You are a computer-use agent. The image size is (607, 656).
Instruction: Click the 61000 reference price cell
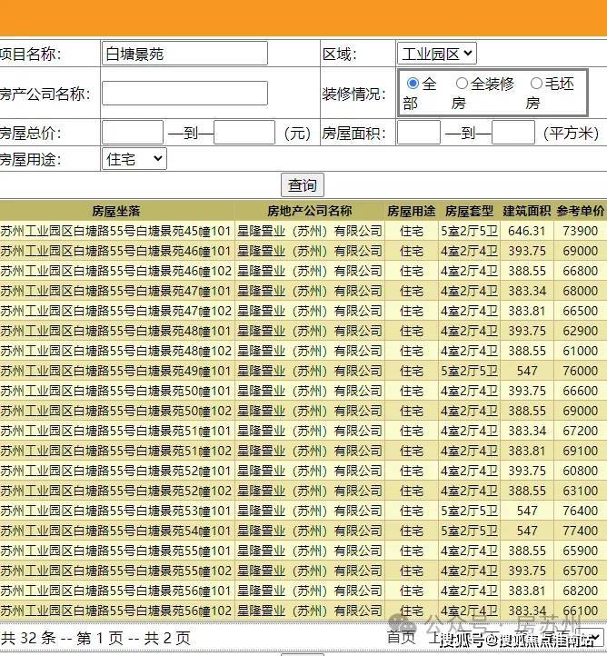[581, 351]
